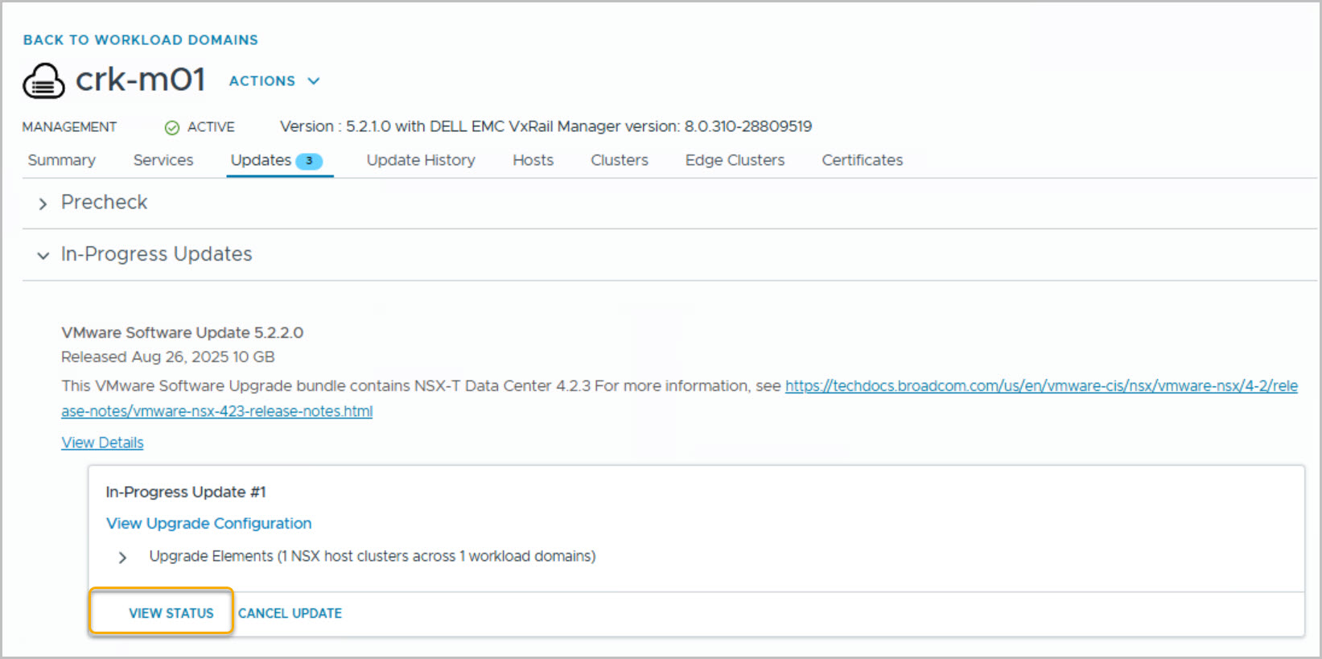Open the ACTIONS dropdown menu

274,81
